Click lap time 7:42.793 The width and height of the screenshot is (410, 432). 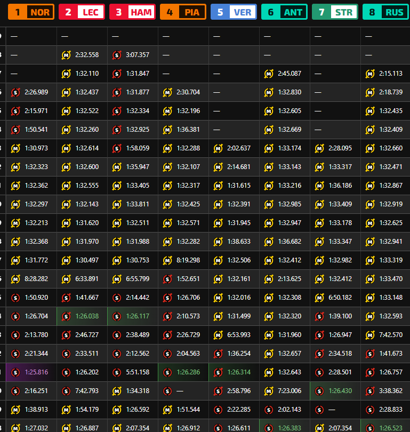pyautogui.click(x=87, y=391)
